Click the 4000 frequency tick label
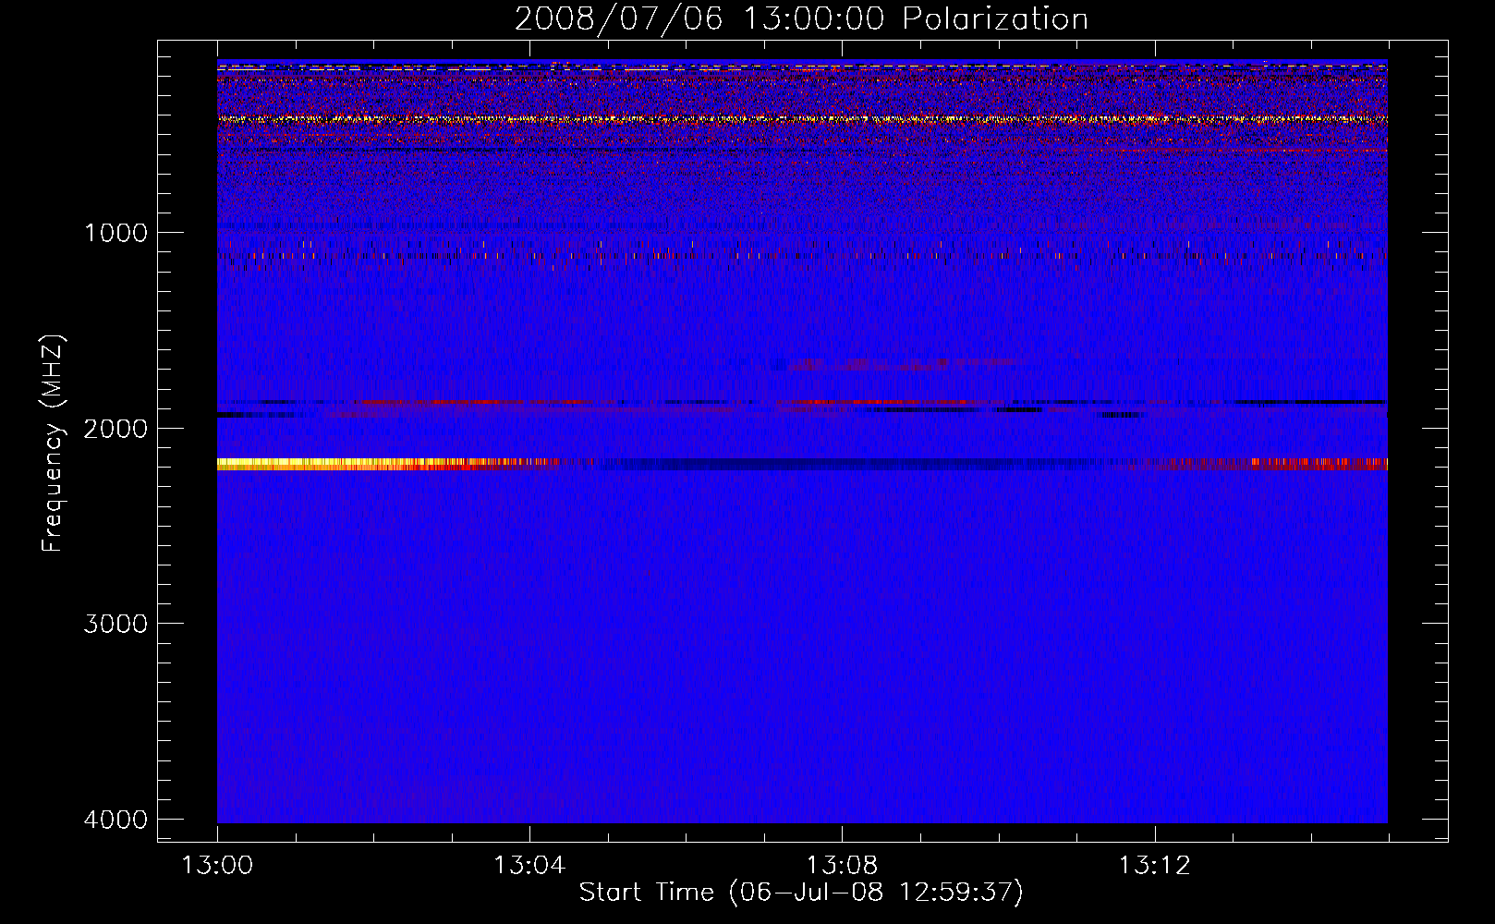1495x924 pixels. coord(115,820)
